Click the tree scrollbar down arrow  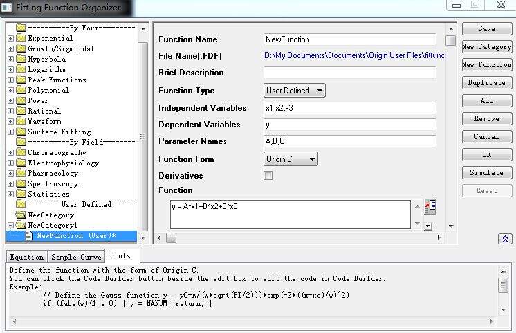coord(143,237)
